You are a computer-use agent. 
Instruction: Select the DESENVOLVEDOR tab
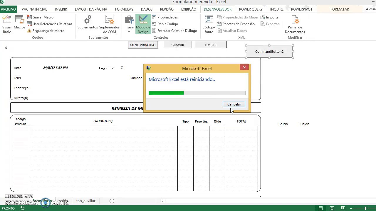218,9
